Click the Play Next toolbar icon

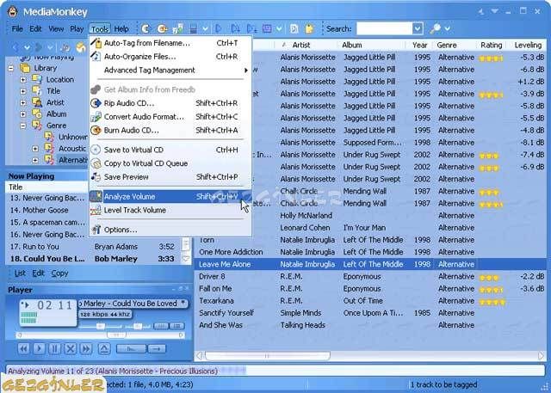coord(235,28)
